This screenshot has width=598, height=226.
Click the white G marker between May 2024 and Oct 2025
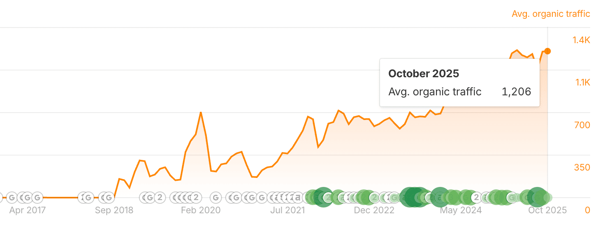[512, 198]
